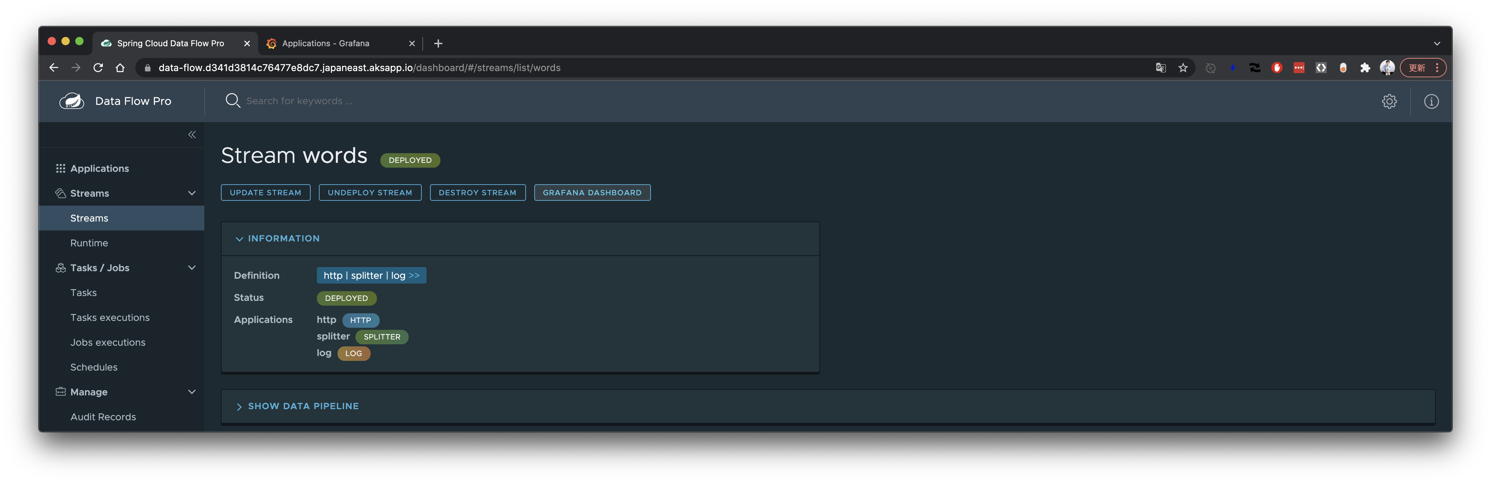Click the search magnifier icon

click(x=233, y=101)
